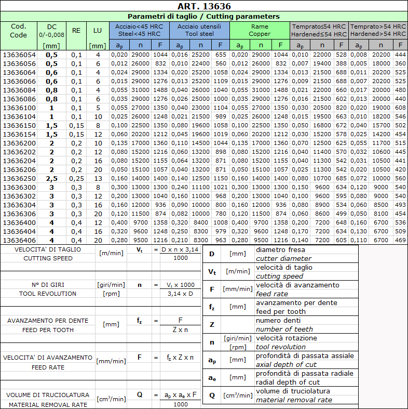Click the ART. 13636 title cell
This screenshot has height=409, width=408.
pyautogui.click(x=204, y=6)
